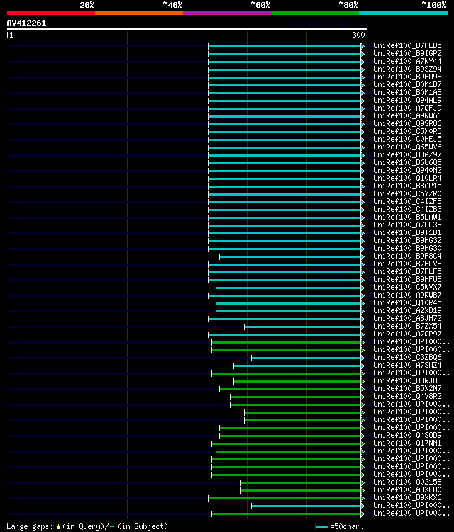
Task: Select the UniRef100_Q65WV6 label
Action: tap(407, 147)
